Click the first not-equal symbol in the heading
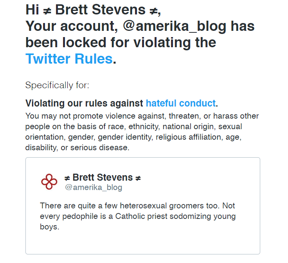This screenshot has height=263, width=288. [x=46, y=11]
